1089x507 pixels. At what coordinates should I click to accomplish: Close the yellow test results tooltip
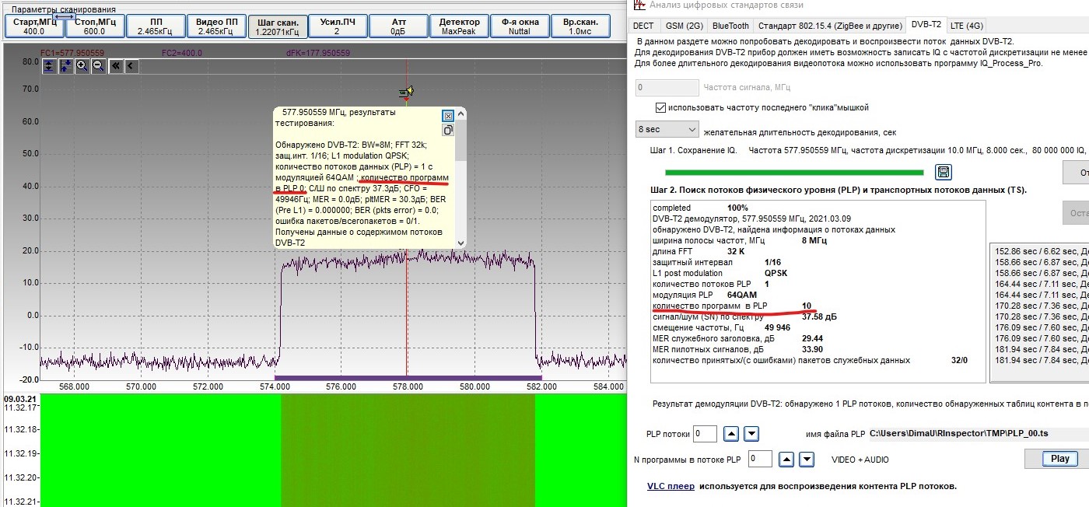coord(448,116)
